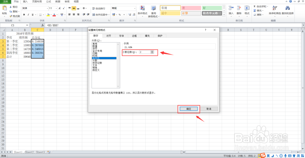Open the Copy (复制) dropdown arrow
Viewport: 305px width, 158px height.
[19, 12]
